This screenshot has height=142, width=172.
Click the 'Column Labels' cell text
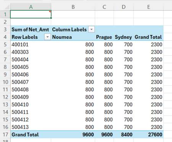click(70, 29)
